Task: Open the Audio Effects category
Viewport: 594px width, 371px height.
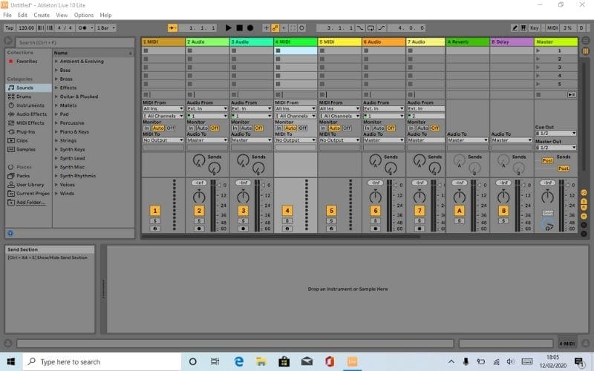Action: [30, 114]
